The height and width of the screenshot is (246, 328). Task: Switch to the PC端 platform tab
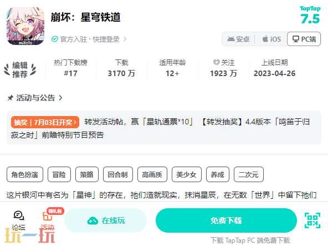[304, 39]
